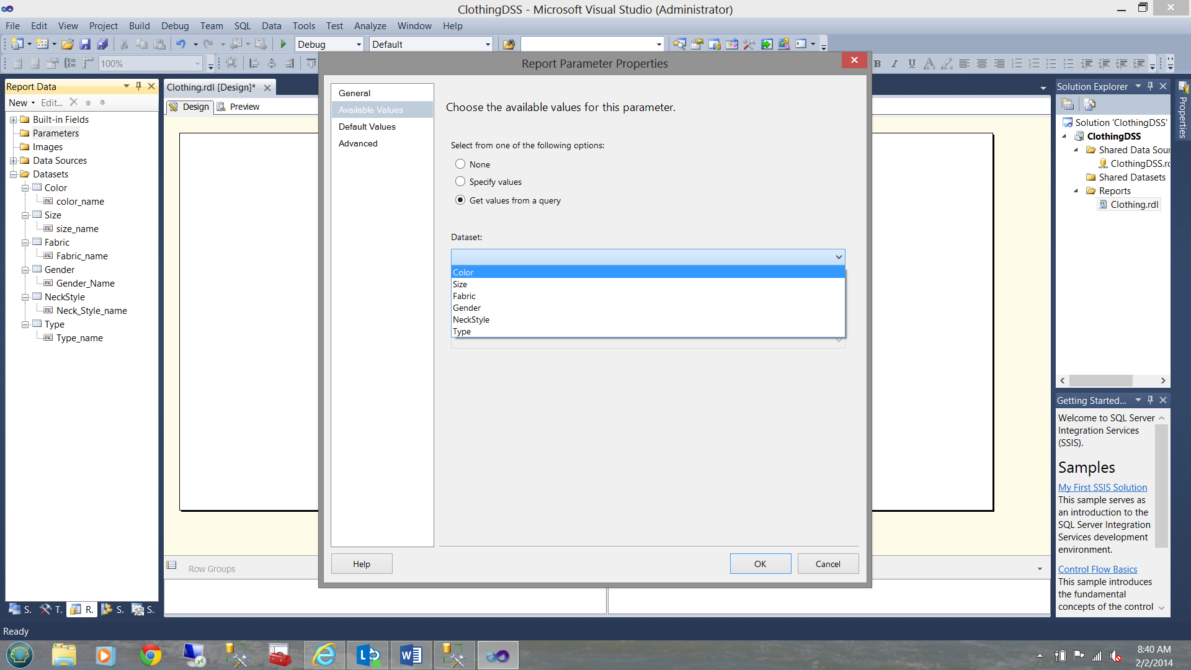Select Gender_Name field in Report Data
Viewport: 1191px width, 670px height.
point(86,284)
